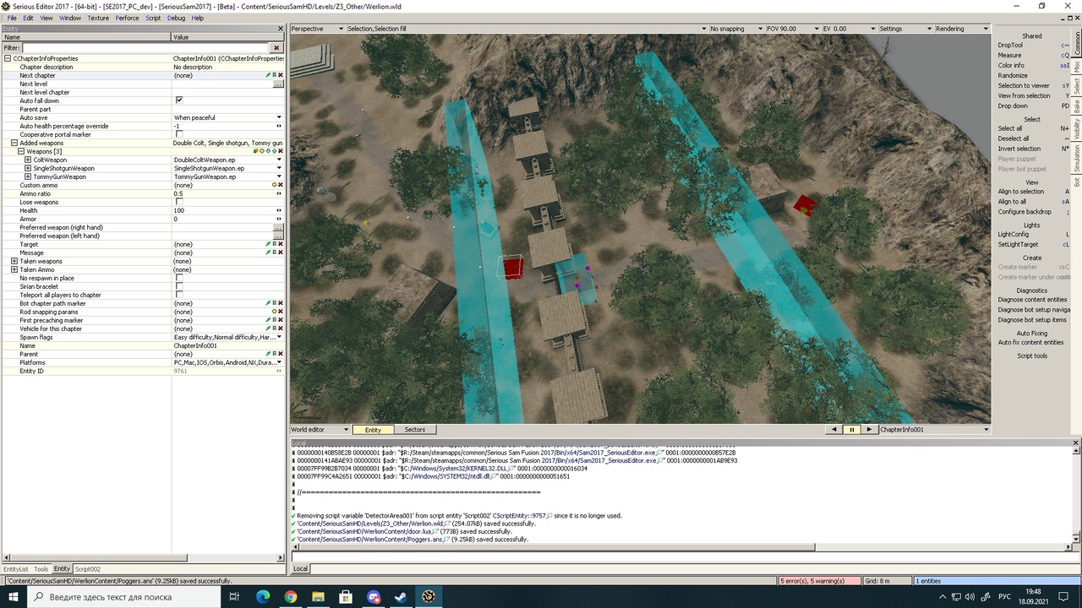Viewport: 1082px width, 608px height.
Task: Open the Debug menu
Action: 176,18
